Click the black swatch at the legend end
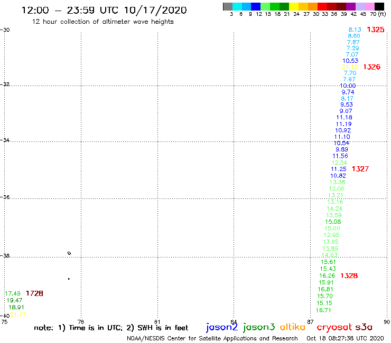The image size is (391, 343). [379, 6]
